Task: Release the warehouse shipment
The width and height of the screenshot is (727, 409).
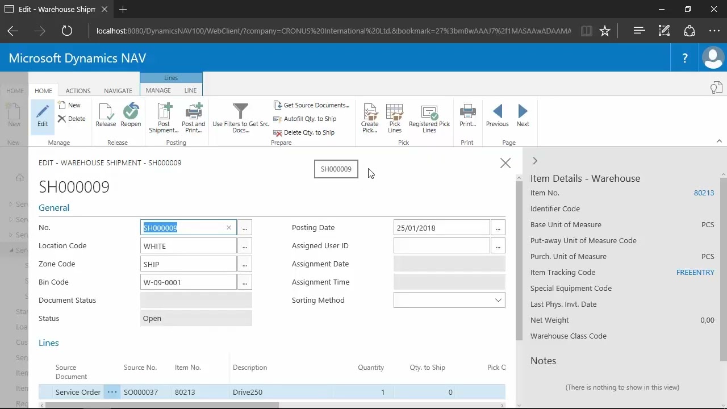Action: click(106, 116)
